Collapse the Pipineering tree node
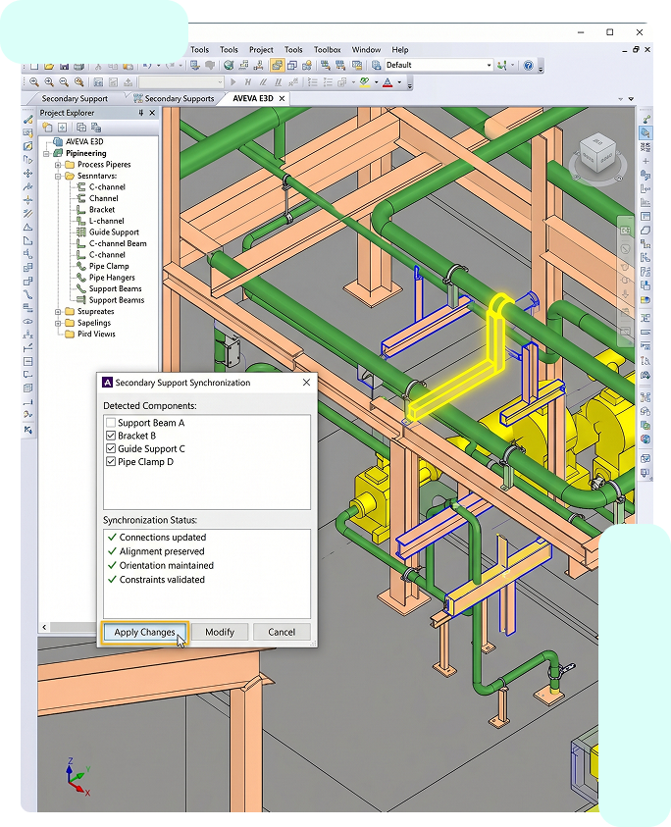Viewport: 671px width, 827px height. pos(46,153)
